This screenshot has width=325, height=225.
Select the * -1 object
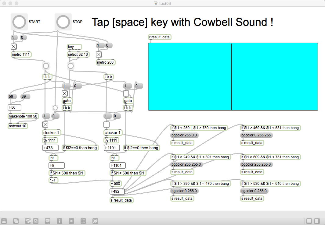53,180
